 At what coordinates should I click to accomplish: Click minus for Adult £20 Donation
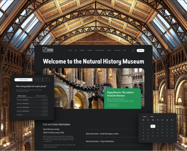point(43,107)
